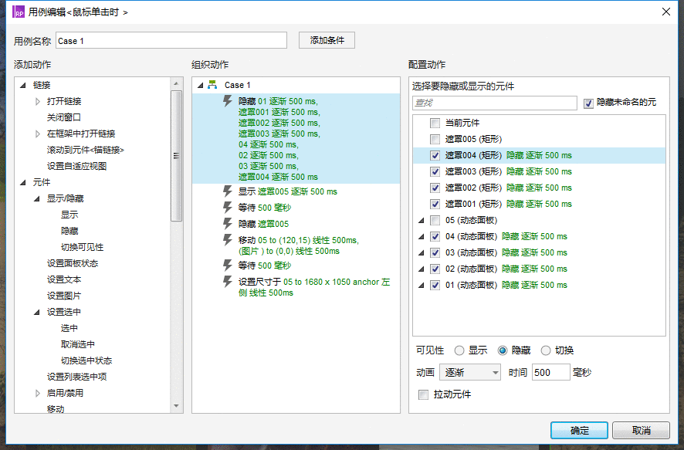Click the scroll down arrow of 添加动作 list
The image size is (684, 450).
(176, 406)
